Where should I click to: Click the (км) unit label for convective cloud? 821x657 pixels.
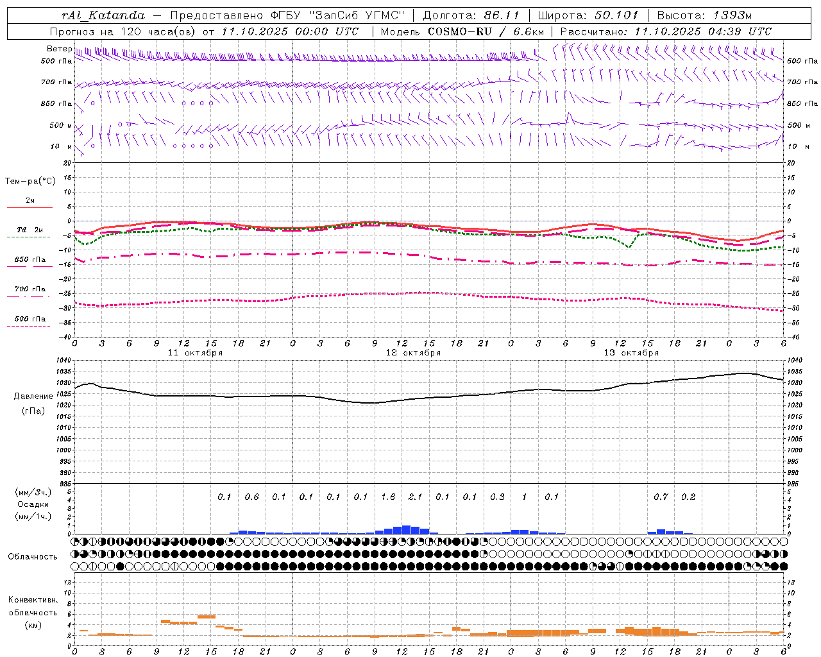coord(33,625)
